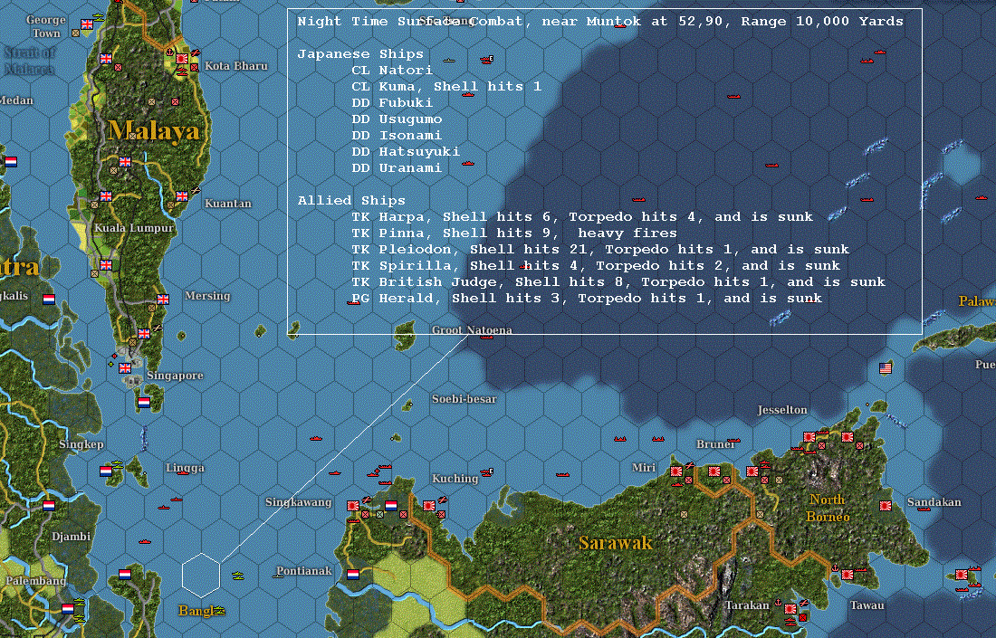Select the Japanese flag below Brunei label

714,471
